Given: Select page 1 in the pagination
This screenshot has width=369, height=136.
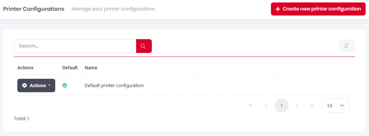Looking at the screenshot, I should [x=281, y=105].
